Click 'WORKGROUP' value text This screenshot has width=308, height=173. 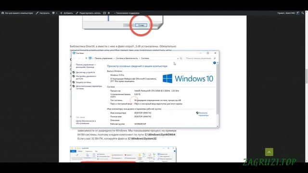[140, 124]
